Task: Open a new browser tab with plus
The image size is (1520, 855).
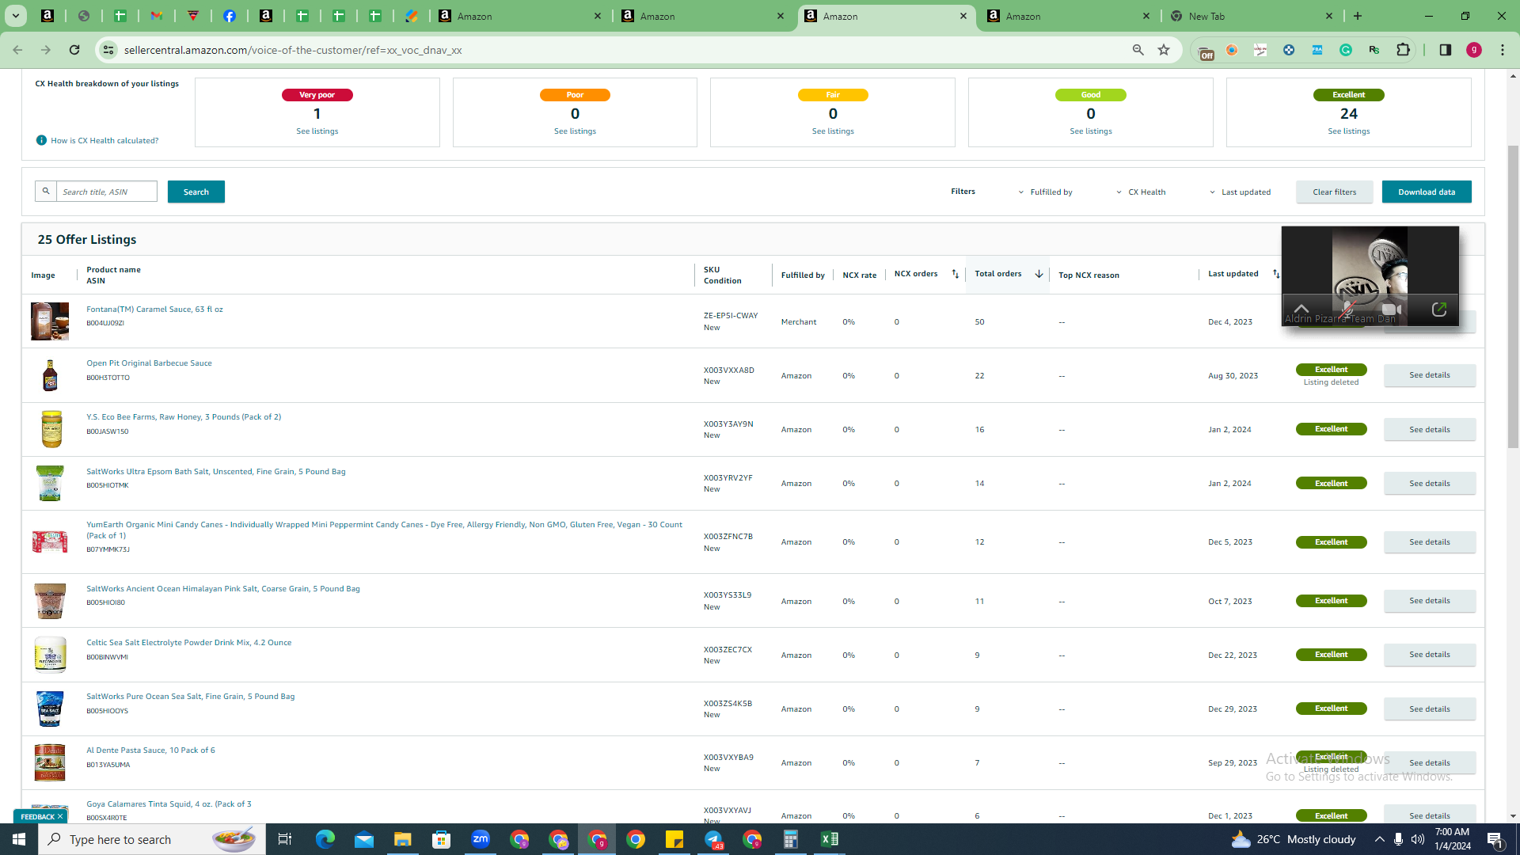Action: click(1358, 16)
